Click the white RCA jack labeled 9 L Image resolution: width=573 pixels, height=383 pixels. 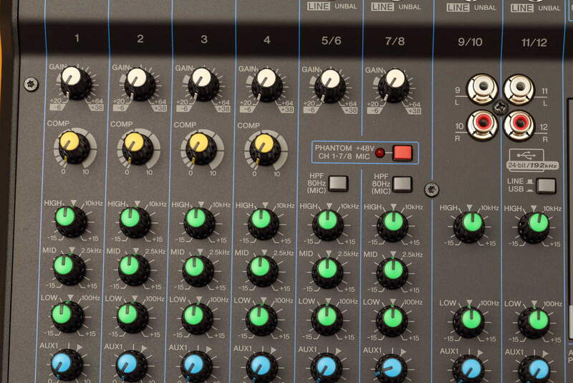[482, 90]
